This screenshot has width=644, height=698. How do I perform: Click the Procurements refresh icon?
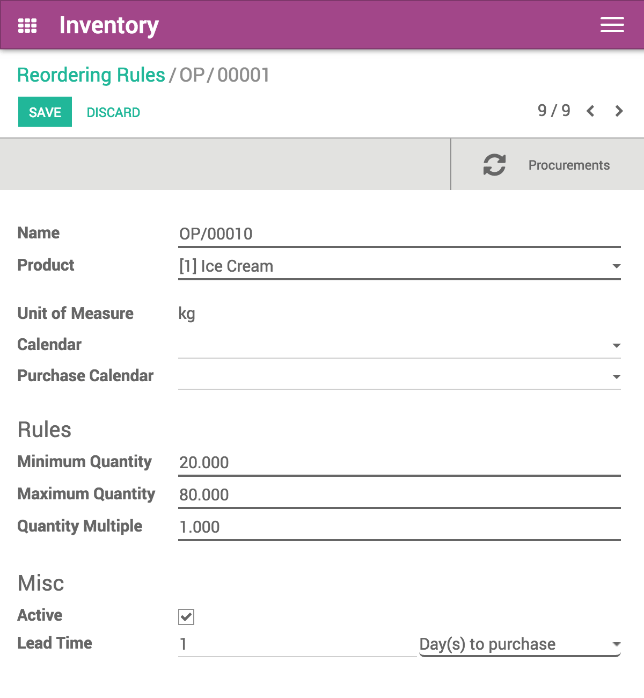tap(494, 164)
